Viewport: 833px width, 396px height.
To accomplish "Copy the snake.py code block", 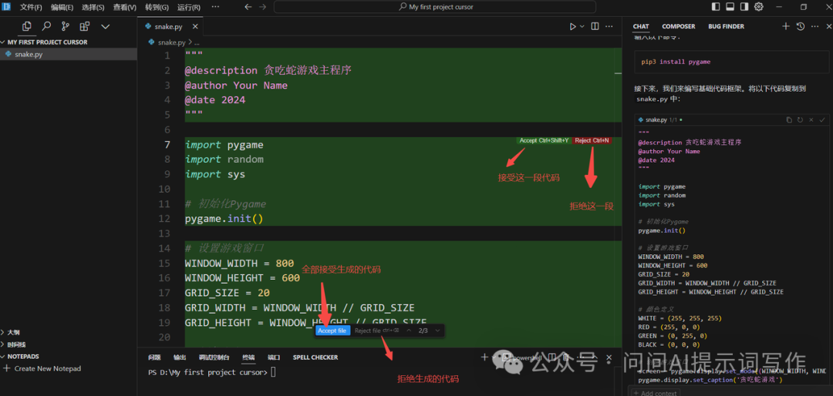I will [789, 120].
